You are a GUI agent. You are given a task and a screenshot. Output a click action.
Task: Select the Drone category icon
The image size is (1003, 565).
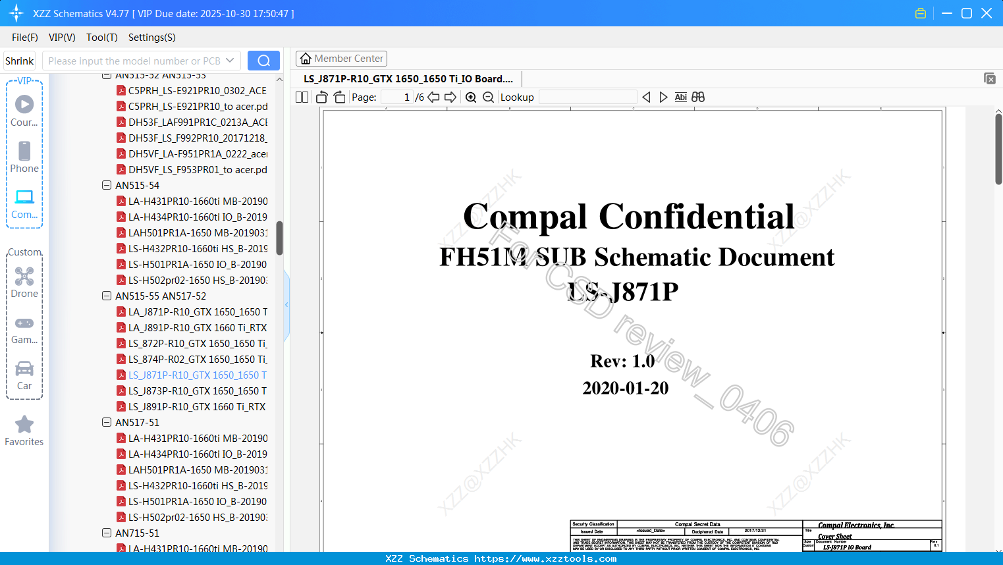(24, 282)
